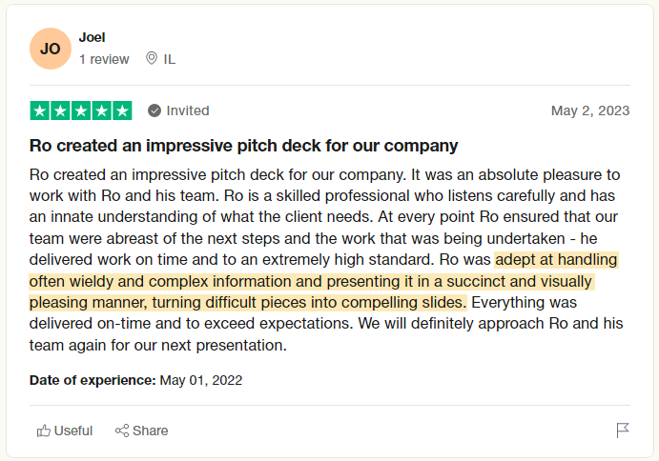Click the first green rating star
Screen dimensions: 659x461
pyautogui.click(x=40, y=110)
